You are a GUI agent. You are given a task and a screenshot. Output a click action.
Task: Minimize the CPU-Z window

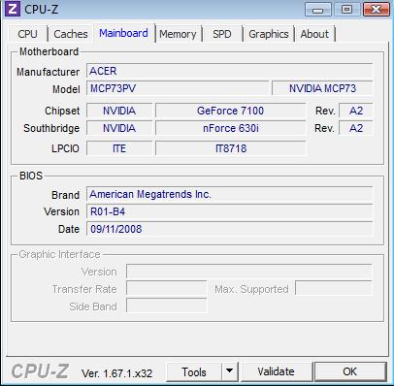317,10
